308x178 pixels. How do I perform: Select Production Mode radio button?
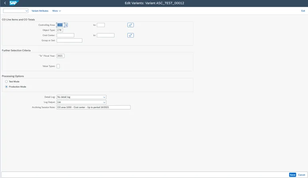pyautogui.click(x=6, y=87)
